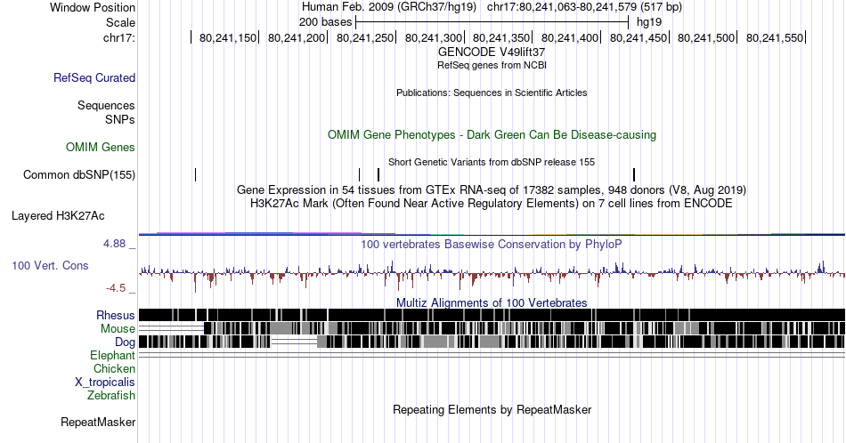Image resolution: width=846 pixels, height=443 pixels.
Task: Click the Dog alignment label
Action: (125, 342)
